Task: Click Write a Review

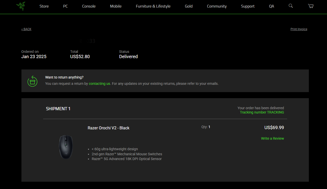Action: coord(272,138)
